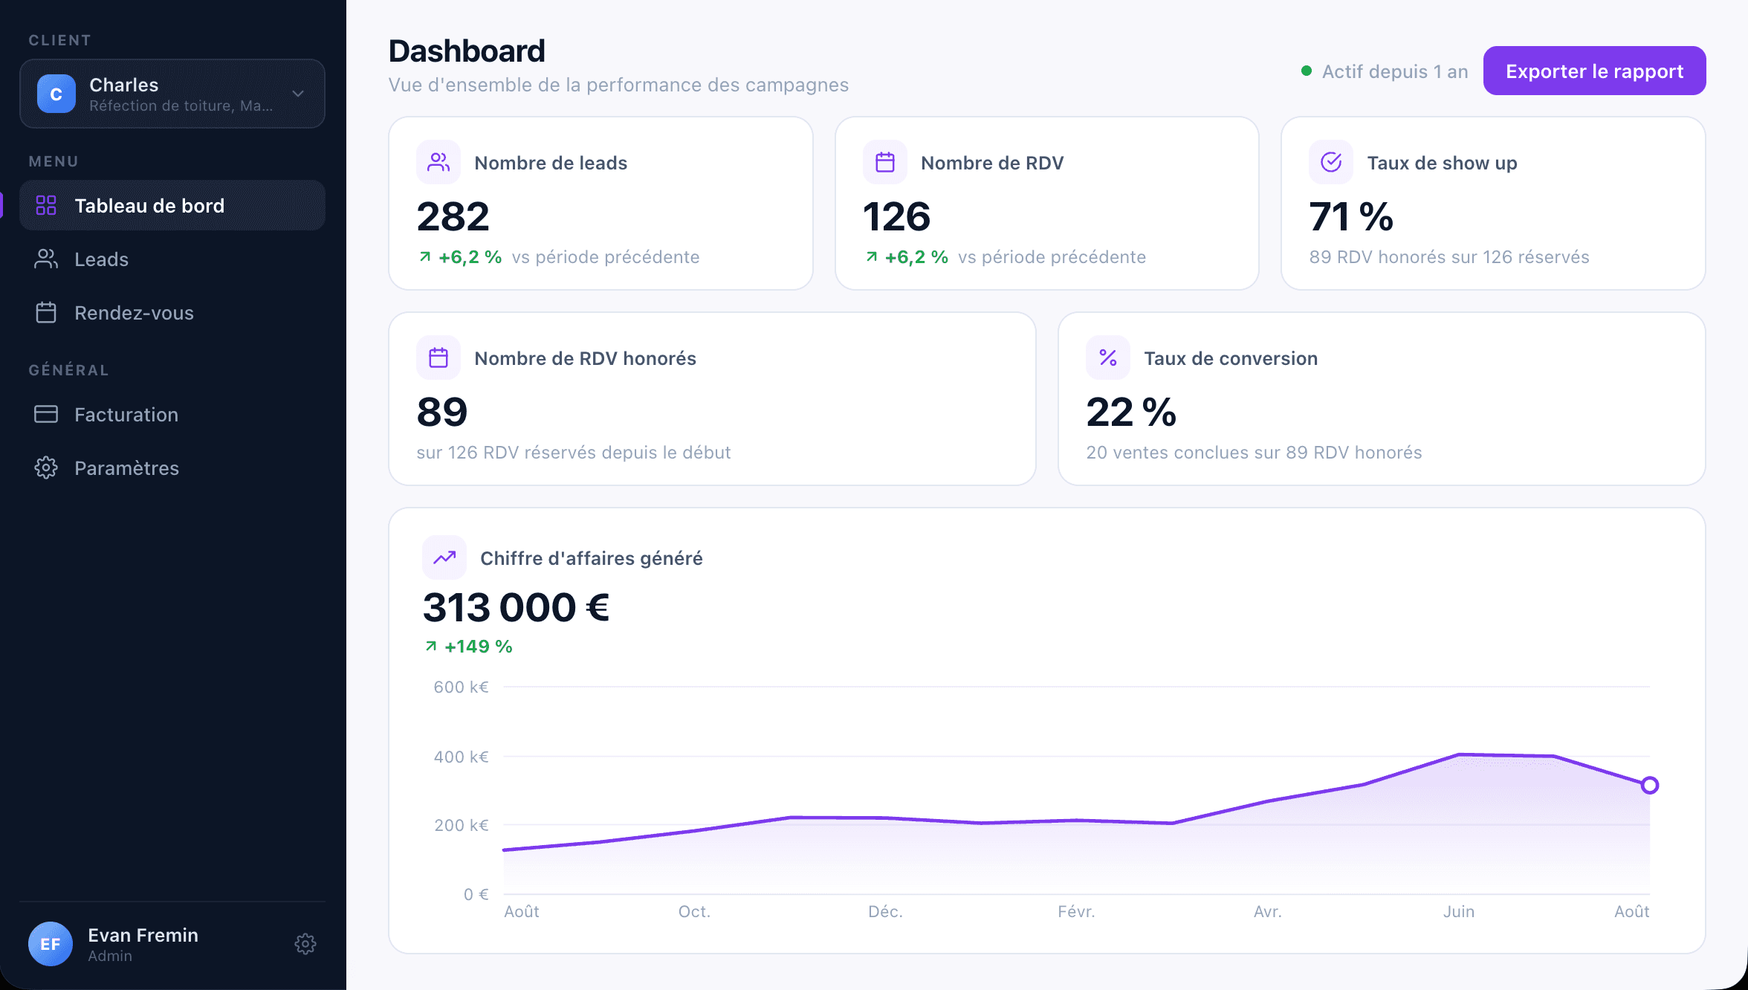Viewport: 1748px width, 990px height.
Task: Click the Facturation card icon
Action: click(46, 414)
